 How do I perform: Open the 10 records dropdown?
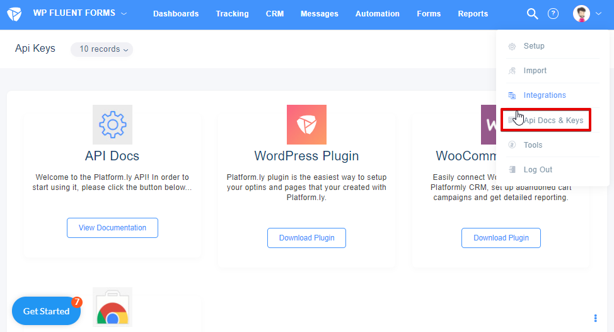(x=102, y=49)
